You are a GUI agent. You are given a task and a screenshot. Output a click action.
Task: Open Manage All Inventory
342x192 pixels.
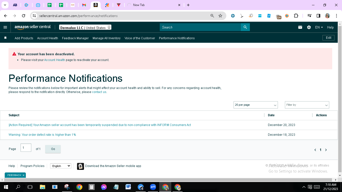(107, 38)
